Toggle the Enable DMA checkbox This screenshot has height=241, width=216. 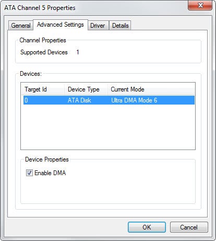pyautogui.click(x=29, y=173)
